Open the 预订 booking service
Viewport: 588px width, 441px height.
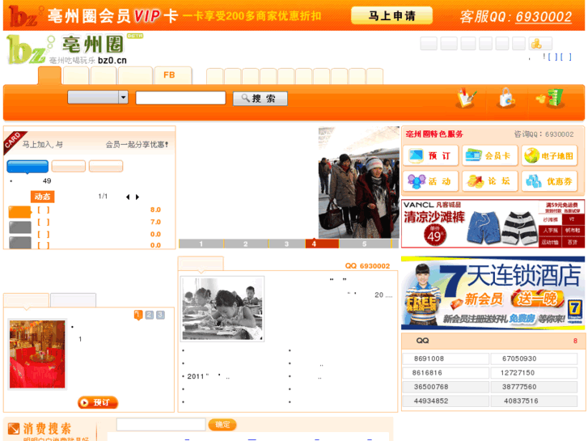(430, 155)
